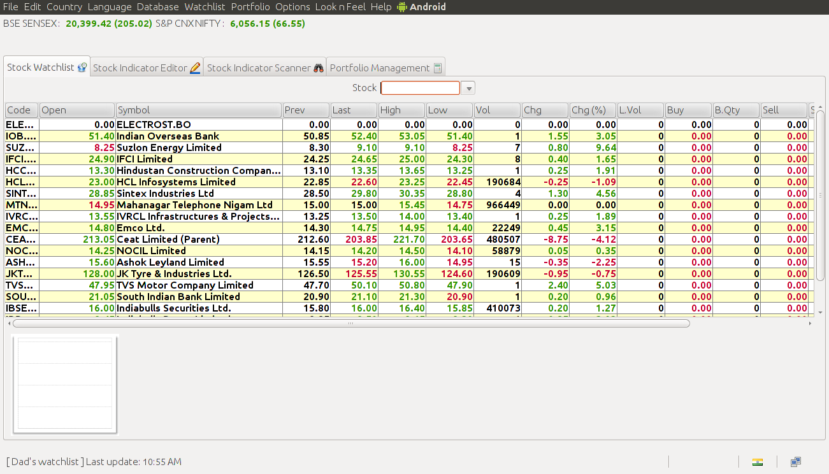Viewport: 829px width, 474px height.
Task: Switch to the Portfolio Management tab
Action: click(x=379, y=66)
